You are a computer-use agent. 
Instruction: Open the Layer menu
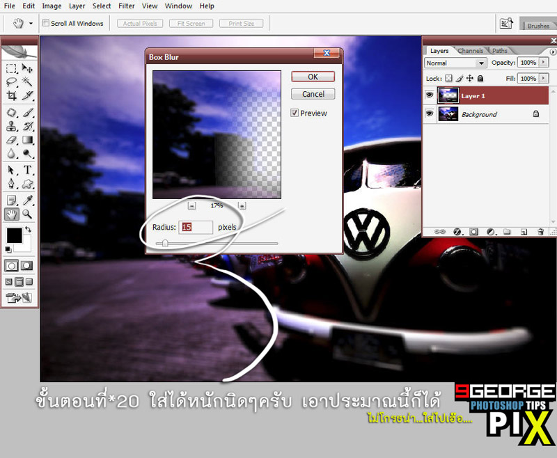coord(77,6)
